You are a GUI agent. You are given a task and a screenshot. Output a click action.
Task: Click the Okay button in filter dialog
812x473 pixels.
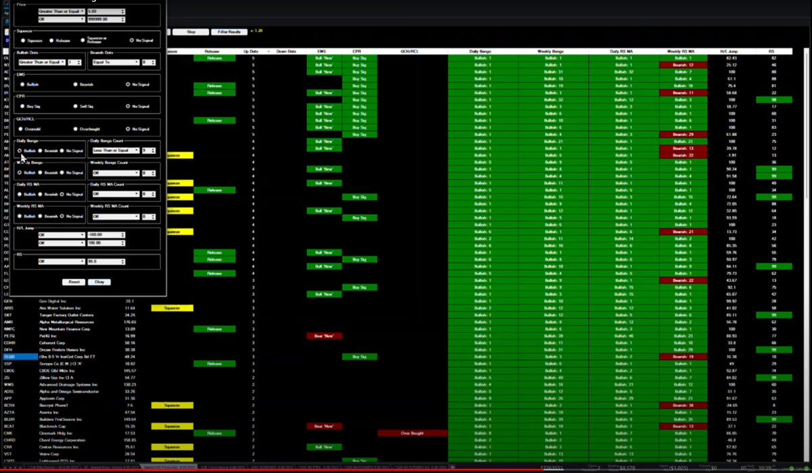(x=99, y=282)
